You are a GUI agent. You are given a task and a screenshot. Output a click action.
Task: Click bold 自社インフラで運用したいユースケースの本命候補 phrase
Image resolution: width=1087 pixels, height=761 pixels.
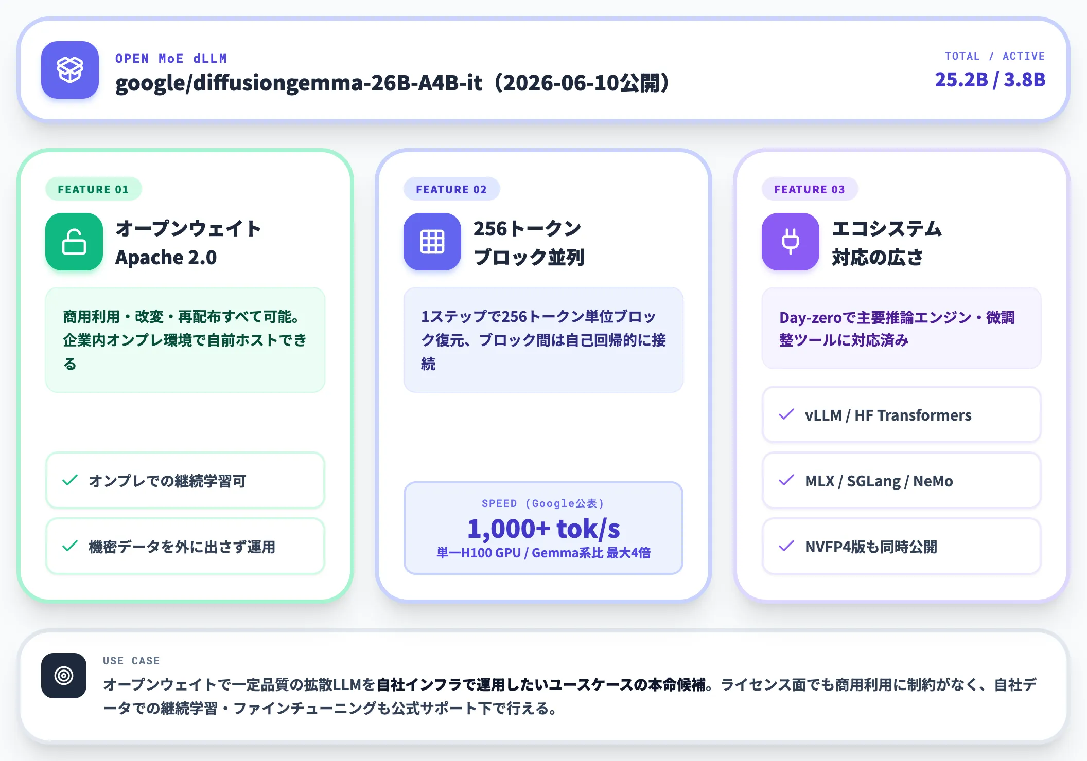pyautogui.click(x=540, y=684)
